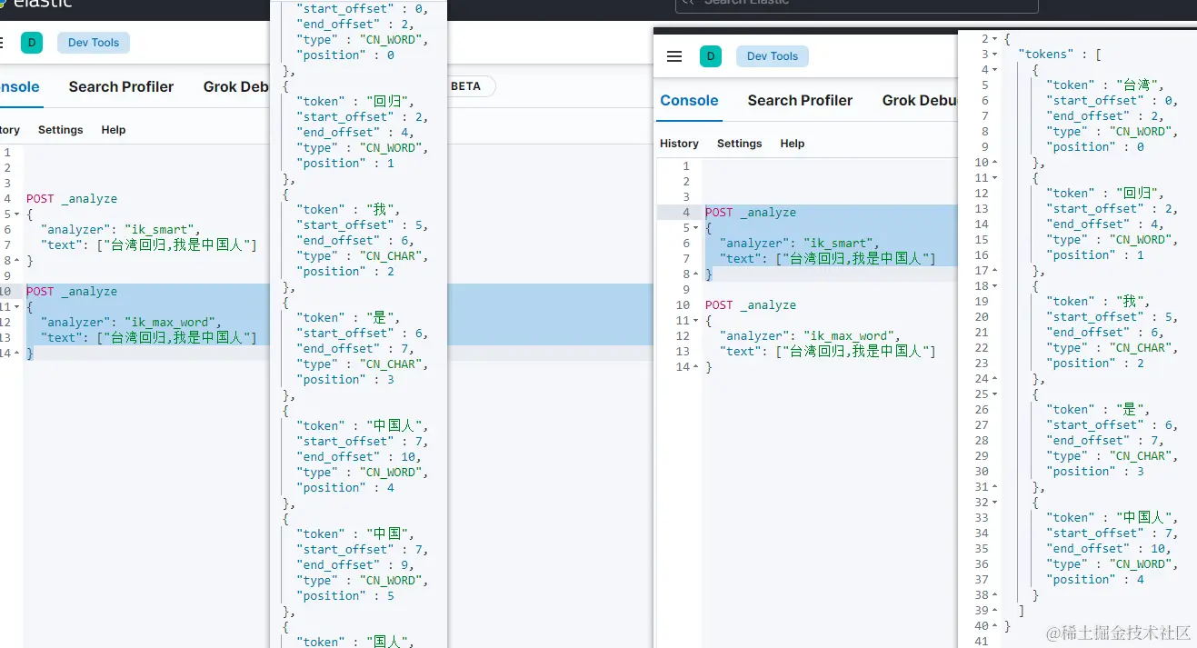Open the navigation hamburger menu in right window
This screenshot has height=648, width=1197.
[x=674, y=56]
